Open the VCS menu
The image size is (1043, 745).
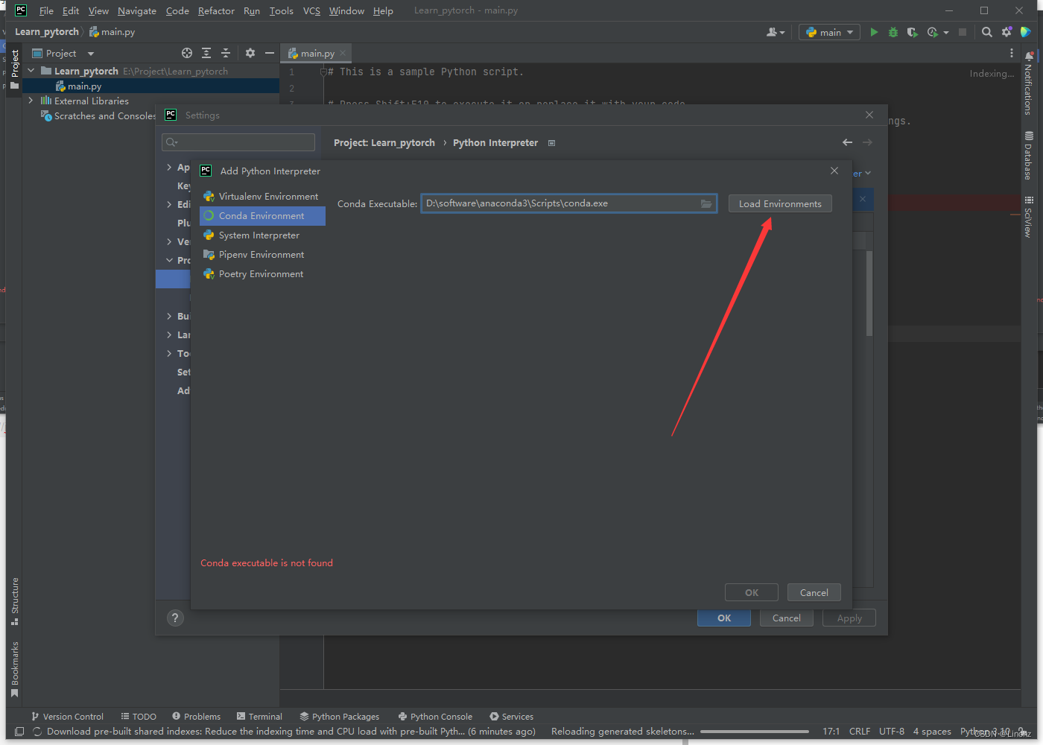tap(311, 10)
